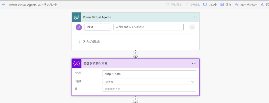Click the Power Virtual Agents chat trigger icon

tap(76, 17)
